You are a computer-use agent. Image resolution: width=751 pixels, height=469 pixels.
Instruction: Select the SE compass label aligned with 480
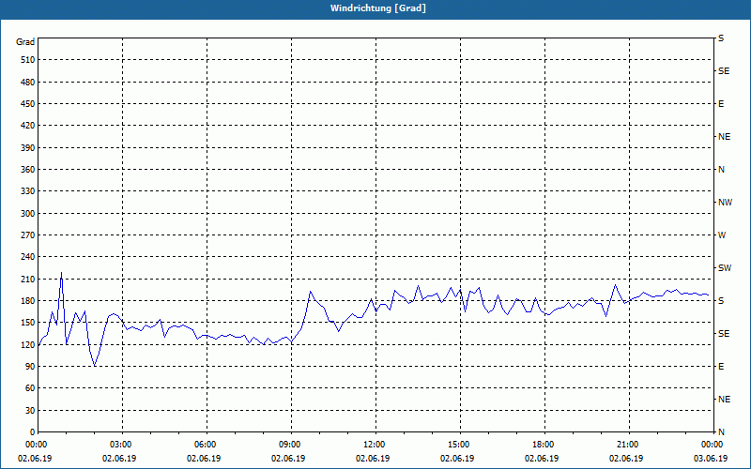(724, 71)
